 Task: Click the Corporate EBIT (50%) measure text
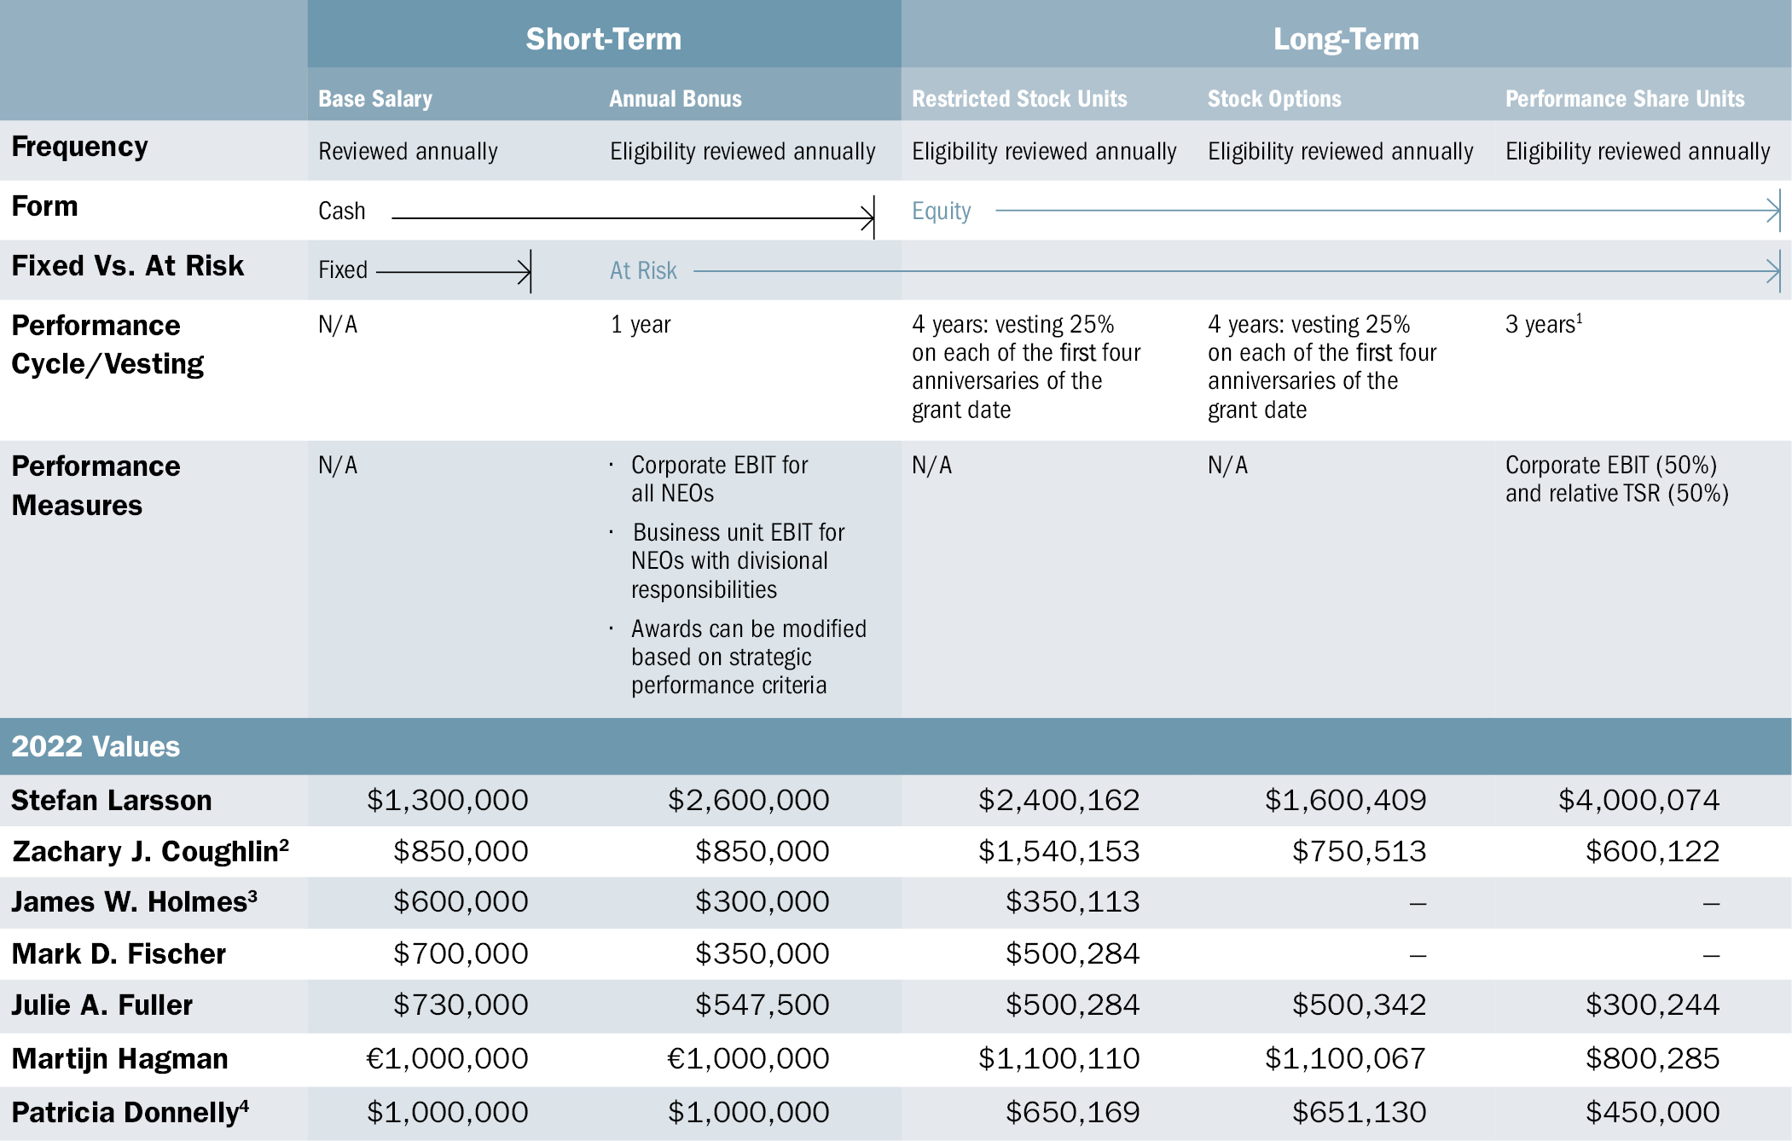tap(1610, 465)
